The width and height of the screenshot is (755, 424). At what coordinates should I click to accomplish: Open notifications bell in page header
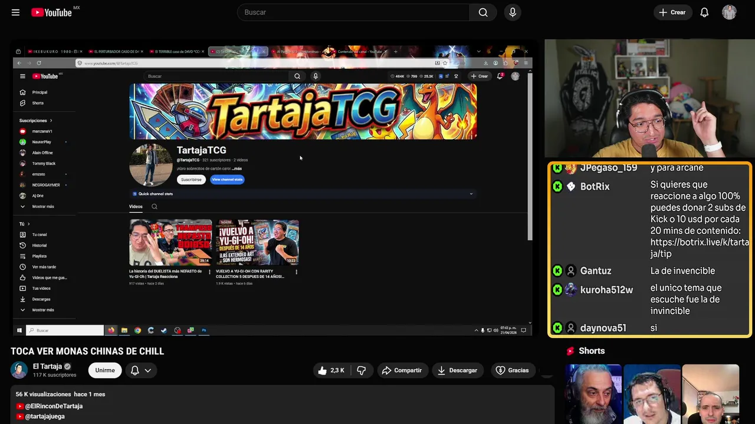tap(704, 12)
